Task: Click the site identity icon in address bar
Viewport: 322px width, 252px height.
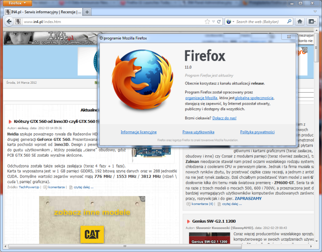Action: (x=18, y=22)
